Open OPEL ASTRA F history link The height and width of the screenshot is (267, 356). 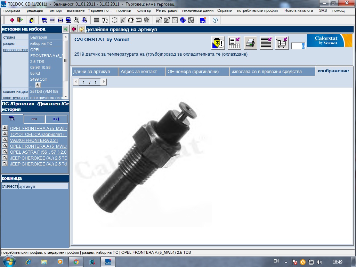click(x=38, y=152)
